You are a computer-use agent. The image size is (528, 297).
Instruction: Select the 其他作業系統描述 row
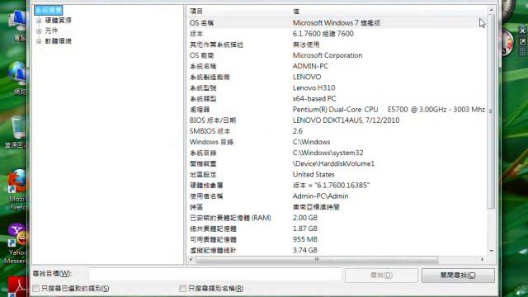tap(337, 45)
